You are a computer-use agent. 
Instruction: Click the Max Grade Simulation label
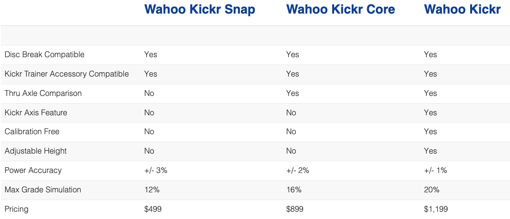(42, 189)
